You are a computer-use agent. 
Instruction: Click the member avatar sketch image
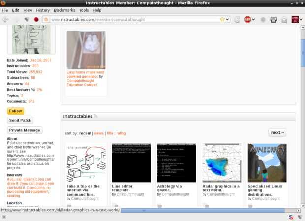pos(31,39)
